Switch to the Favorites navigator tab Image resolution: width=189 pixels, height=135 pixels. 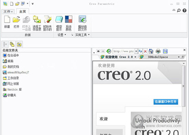pyautogui.click(x=19, y=44)
